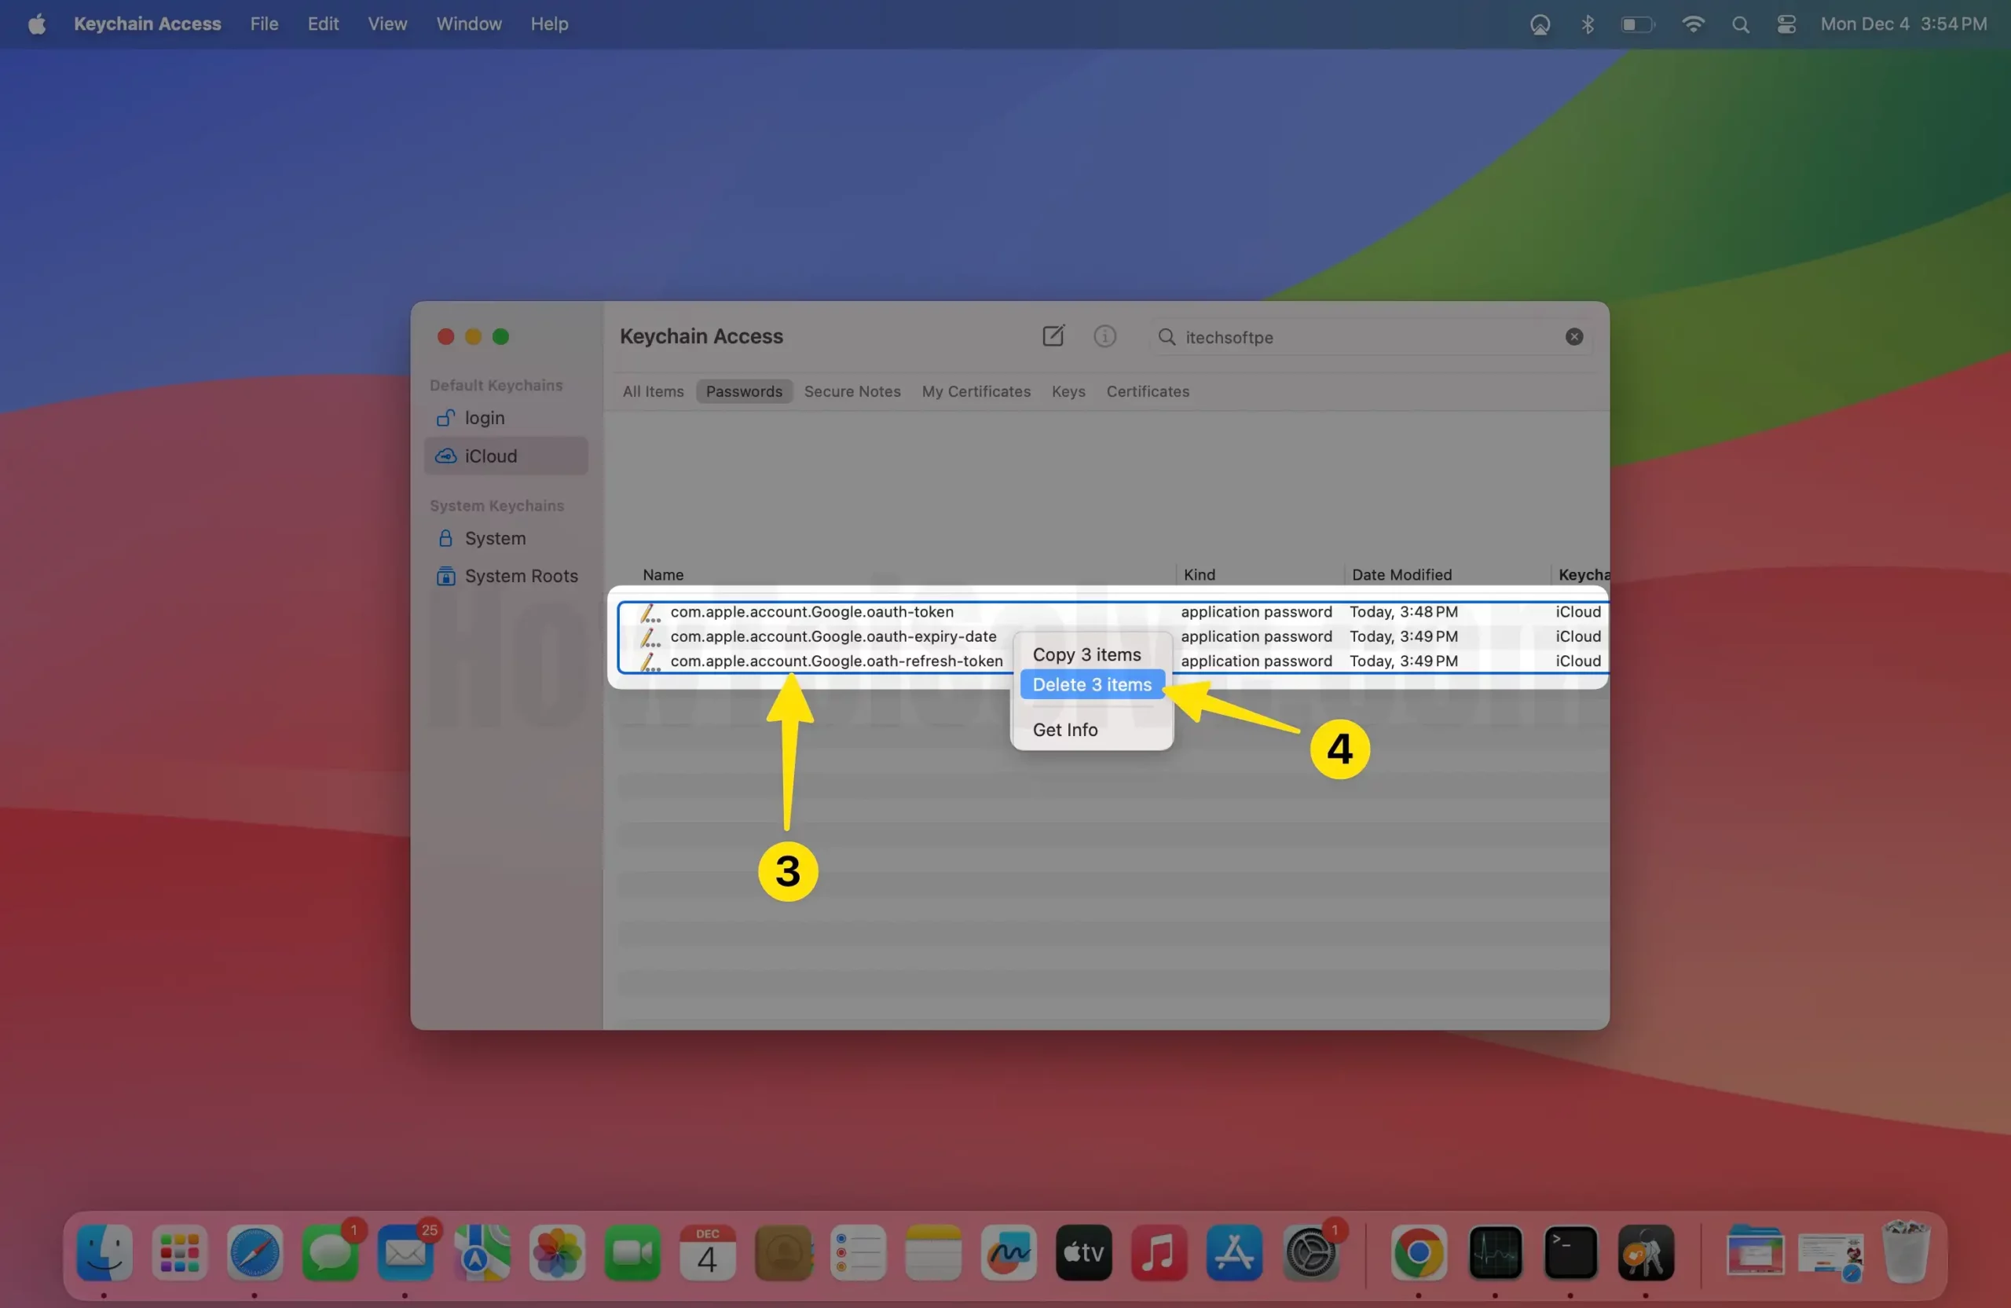Image resolution: width=2011 pixels, height=1308 pixels.
Task: Open Google Chrome from the Dock
Action: [1418, 1252]
